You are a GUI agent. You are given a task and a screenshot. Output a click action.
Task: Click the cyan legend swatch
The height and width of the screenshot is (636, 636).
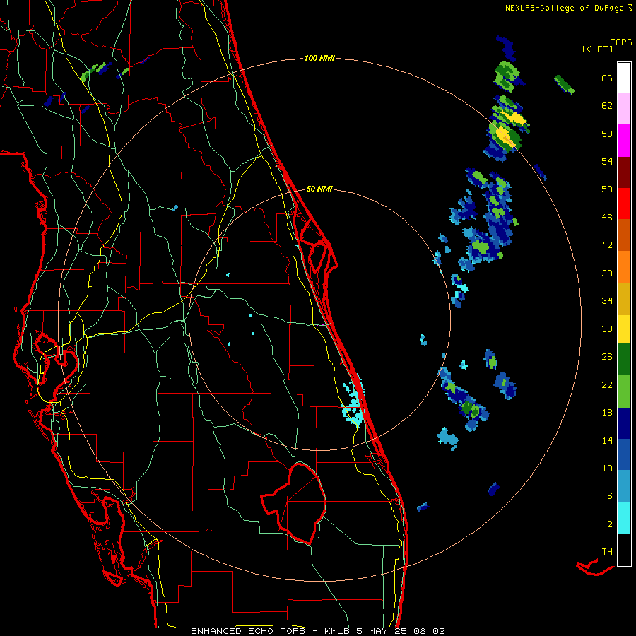[624, 518]
